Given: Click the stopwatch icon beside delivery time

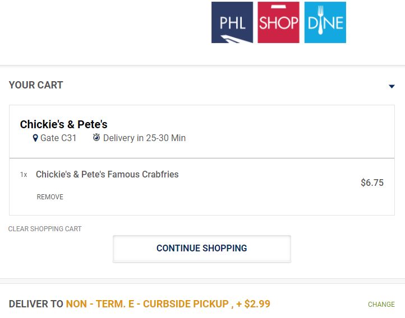Looking at the screenshot, I should tap(96, 137).
